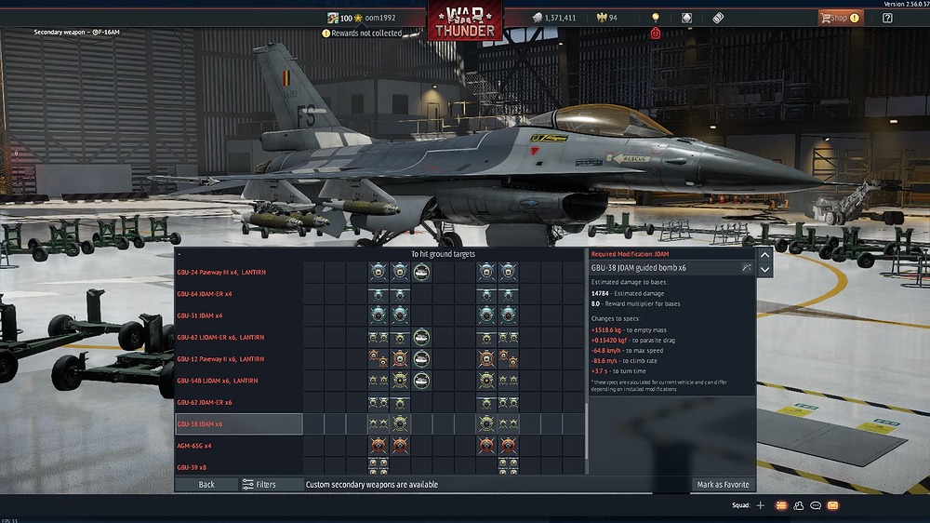
Task: Click the first bomb icon in GBU-31 JDAM row
Action: 378,315
